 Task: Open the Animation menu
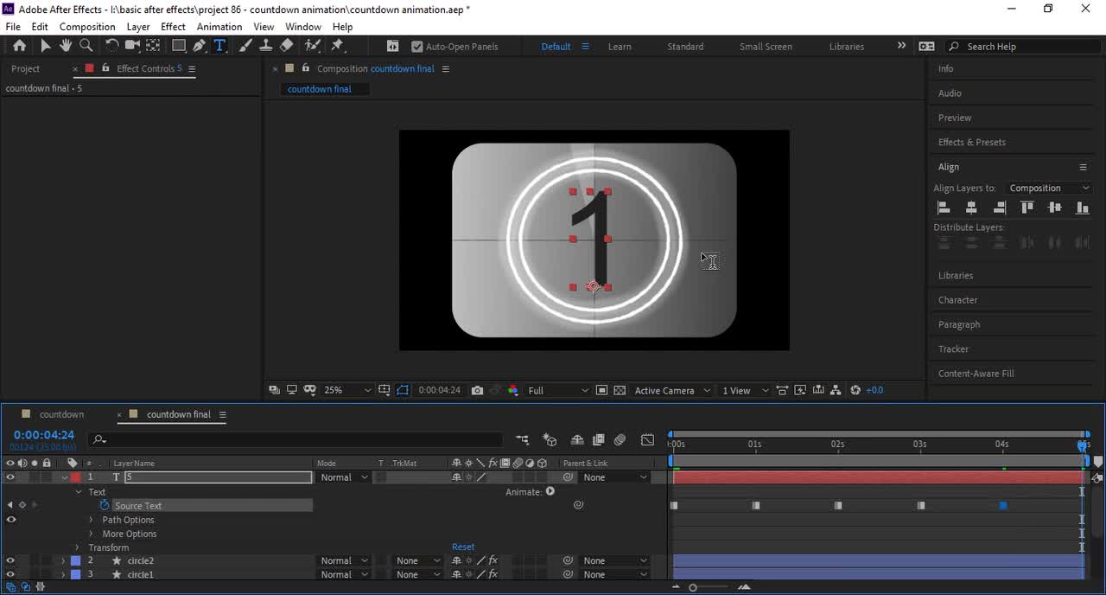coord(219,27)
